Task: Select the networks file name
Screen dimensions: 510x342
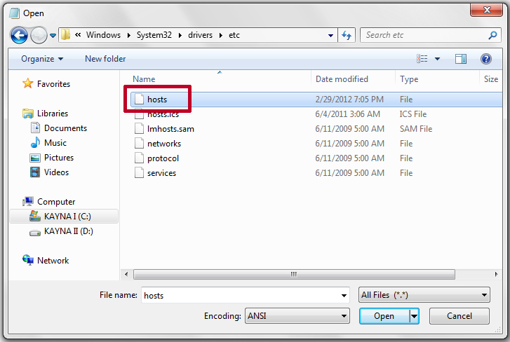Action: coord(164,144)
